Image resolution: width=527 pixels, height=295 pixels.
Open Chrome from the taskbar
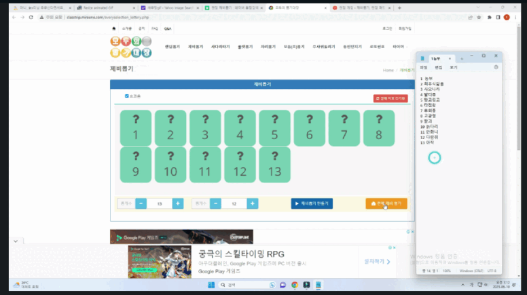click(295, 285)
